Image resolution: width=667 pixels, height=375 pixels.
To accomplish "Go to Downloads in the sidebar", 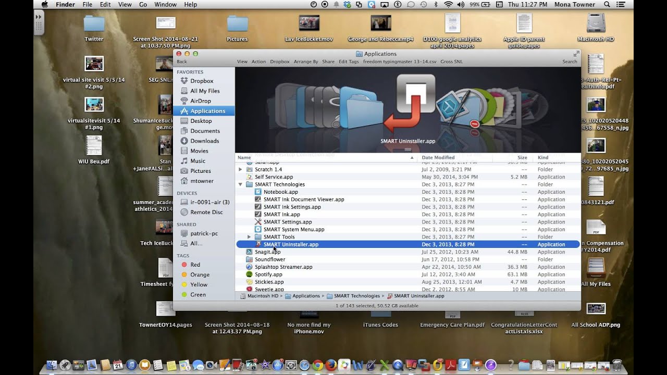I will coord(204,141).
